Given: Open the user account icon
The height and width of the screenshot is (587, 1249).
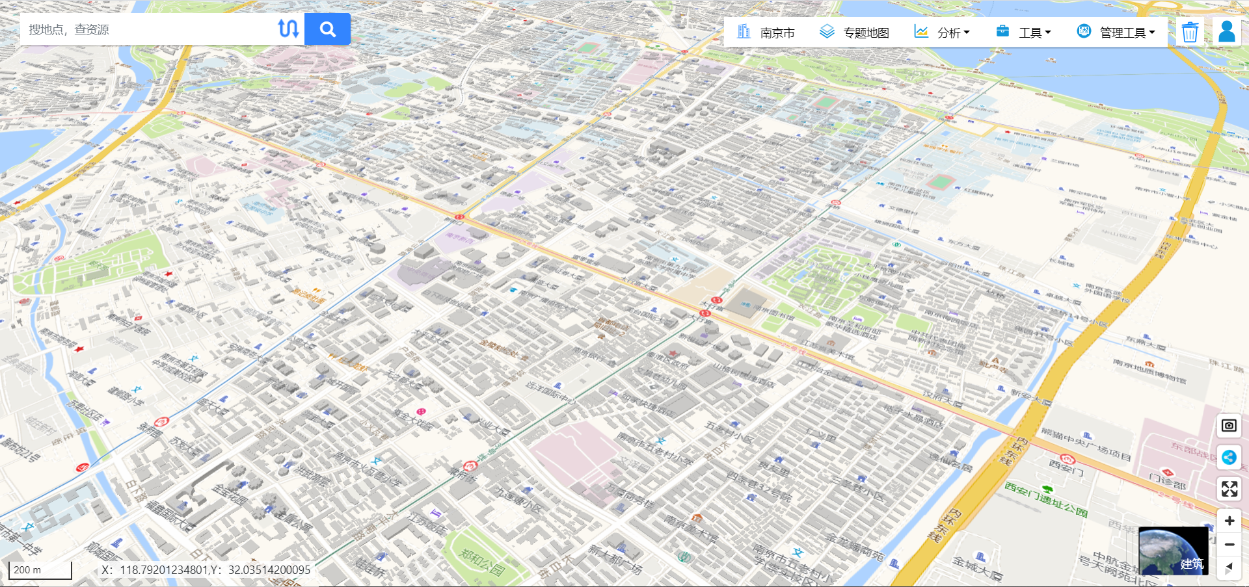Looking at the screenshot, I should (1227, 31).
